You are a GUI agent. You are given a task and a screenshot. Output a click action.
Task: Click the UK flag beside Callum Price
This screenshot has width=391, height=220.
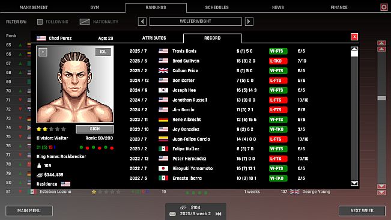(x=163, y=70)
